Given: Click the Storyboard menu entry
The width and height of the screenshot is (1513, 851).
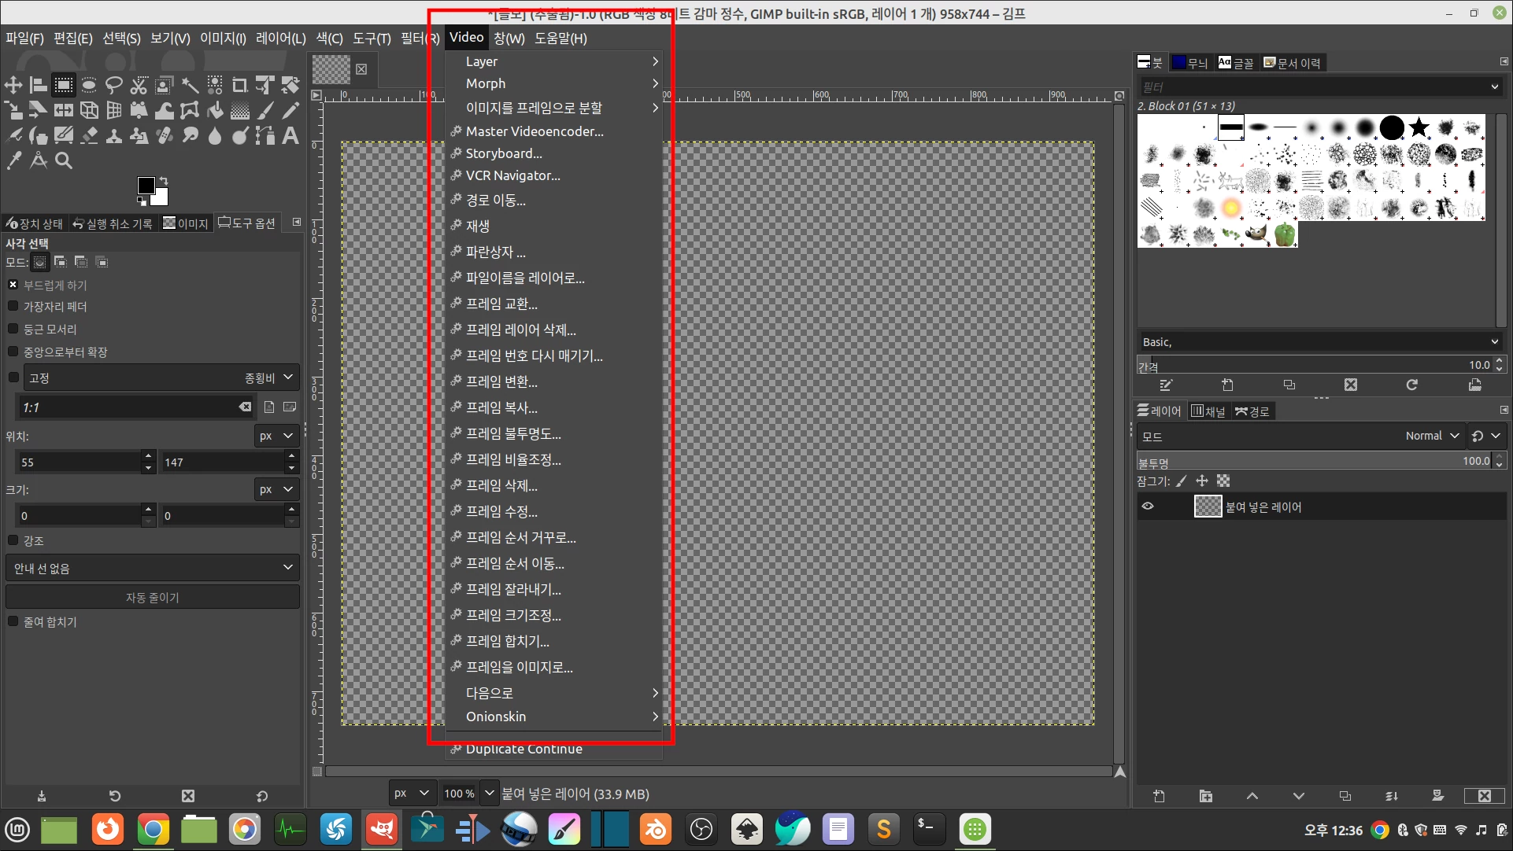Looking at the screenshot, I should pos(504,153).
